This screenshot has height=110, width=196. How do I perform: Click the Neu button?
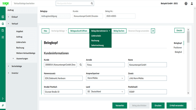(x=45, y=31)
